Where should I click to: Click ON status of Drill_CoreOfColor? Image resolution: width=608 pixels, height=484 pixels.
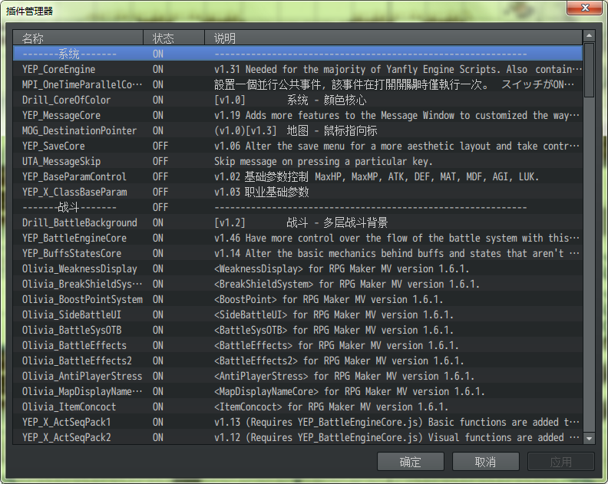[158, 100]
